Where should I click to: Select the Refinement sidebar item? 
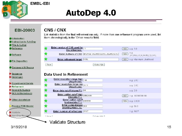click(x=17, y=87)
